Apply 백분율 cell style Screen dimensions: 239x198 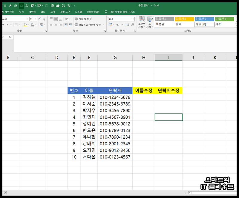coord(164,24)
